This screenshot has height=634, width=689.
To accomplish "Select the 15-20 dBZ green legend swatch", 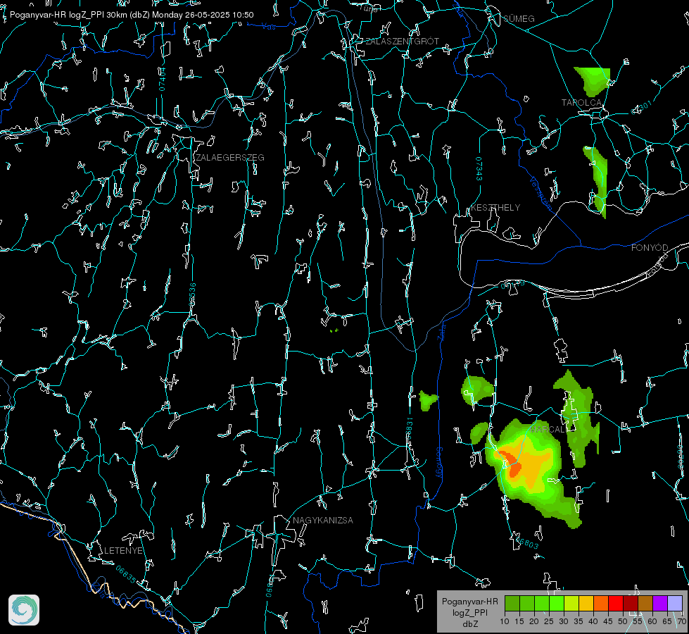I will click(527, 603).
